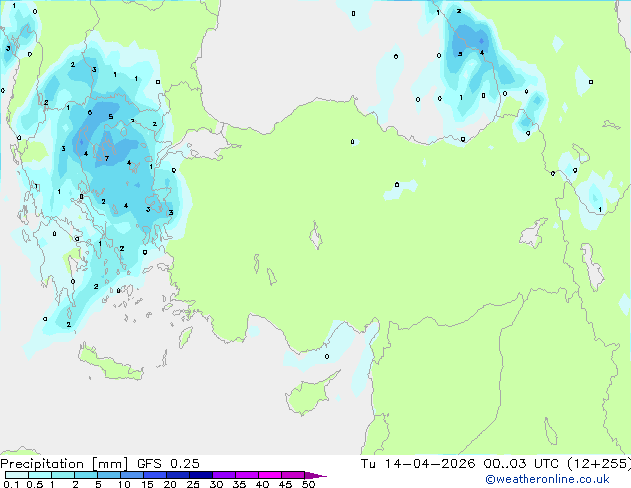Click the 1–2 mm legend color swatch
Viewport: 631px width, 488px height.
coord(63,475)
